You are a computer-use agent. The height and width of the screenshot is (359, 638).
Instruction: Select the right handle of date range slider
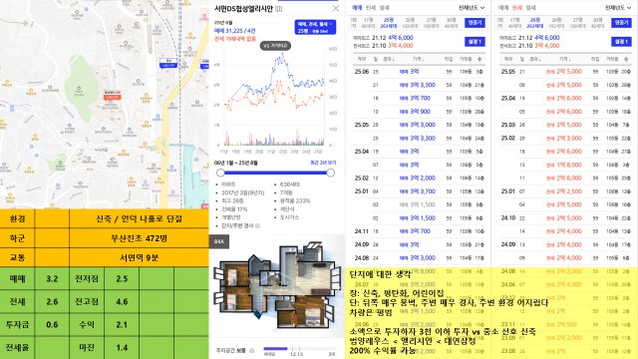pos(330,173)
